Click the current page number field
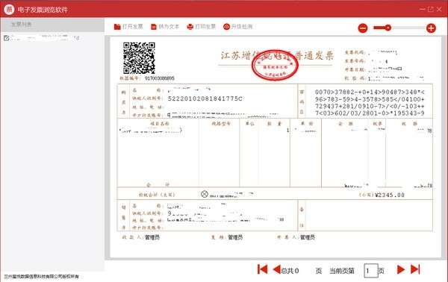This screenshot has width=448, height=282. 371,271
